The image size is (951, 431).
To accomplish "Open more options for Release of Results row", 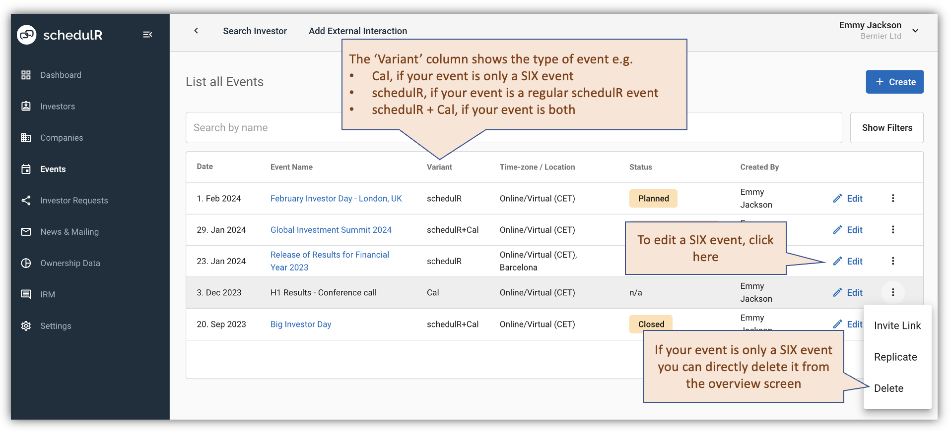I will click(x=893, y=261).
